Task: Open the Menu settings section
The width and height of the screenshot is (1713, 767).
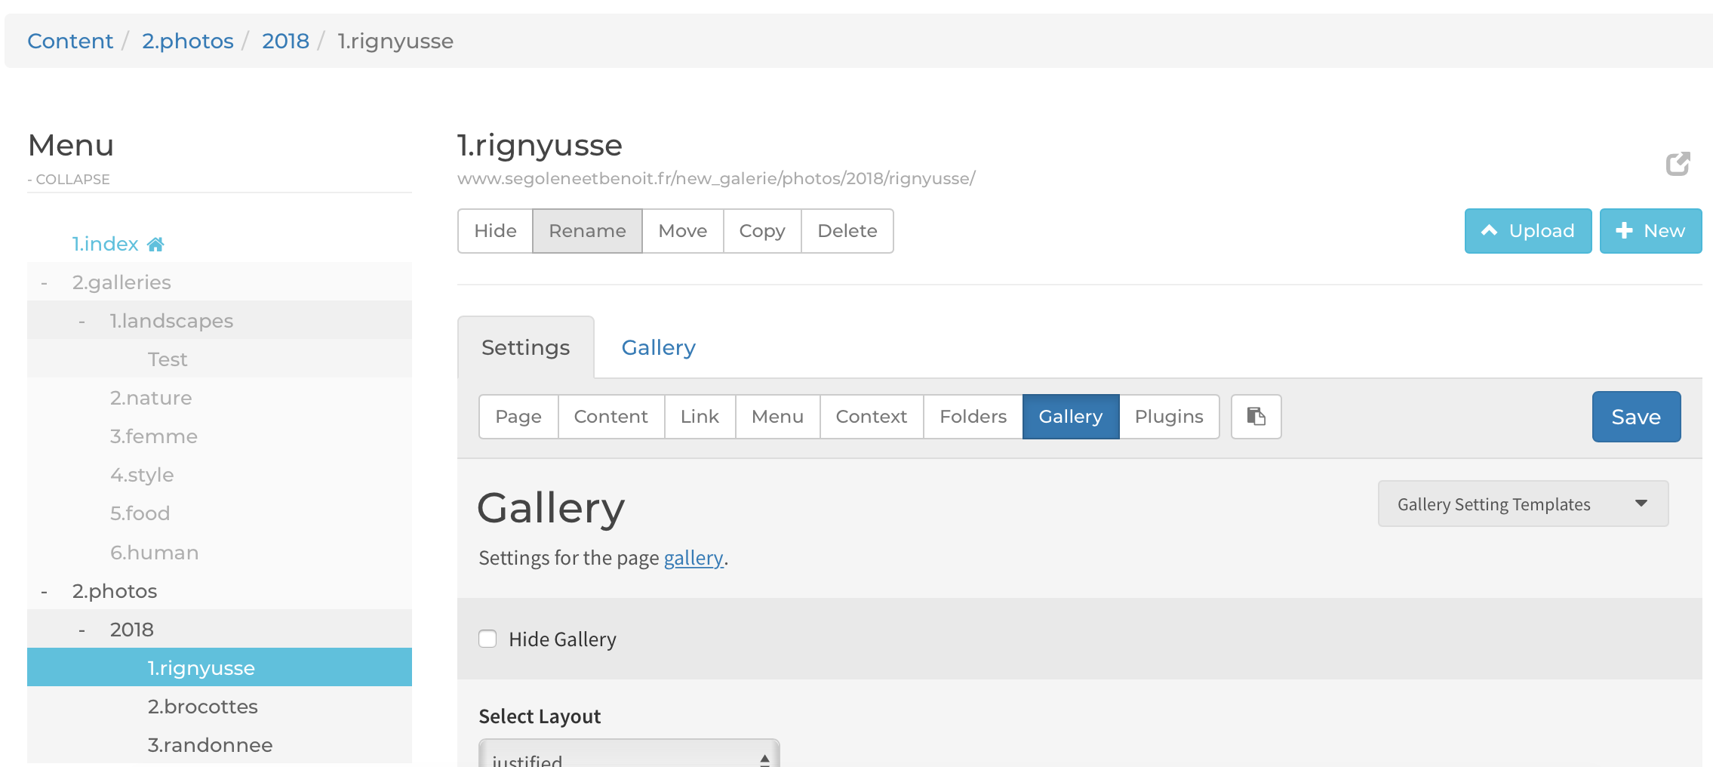Action: click(777, 416)
